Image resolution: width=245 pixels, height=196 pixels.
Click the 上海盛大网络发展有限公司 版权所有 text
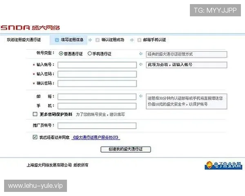58,165
